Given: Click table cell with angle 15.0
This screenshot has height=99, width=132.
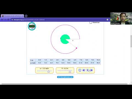Looking at the screenshot, I should (68, 63).
